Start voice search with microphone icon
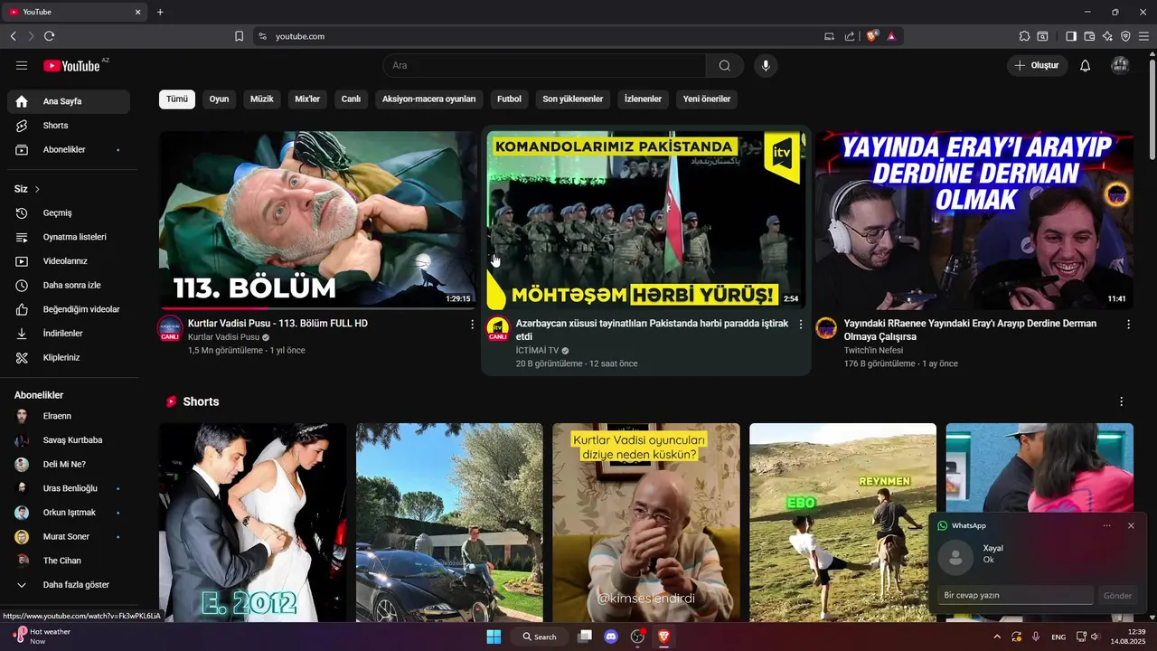This screenshot has width=1157, height=651. pos(766,65)
